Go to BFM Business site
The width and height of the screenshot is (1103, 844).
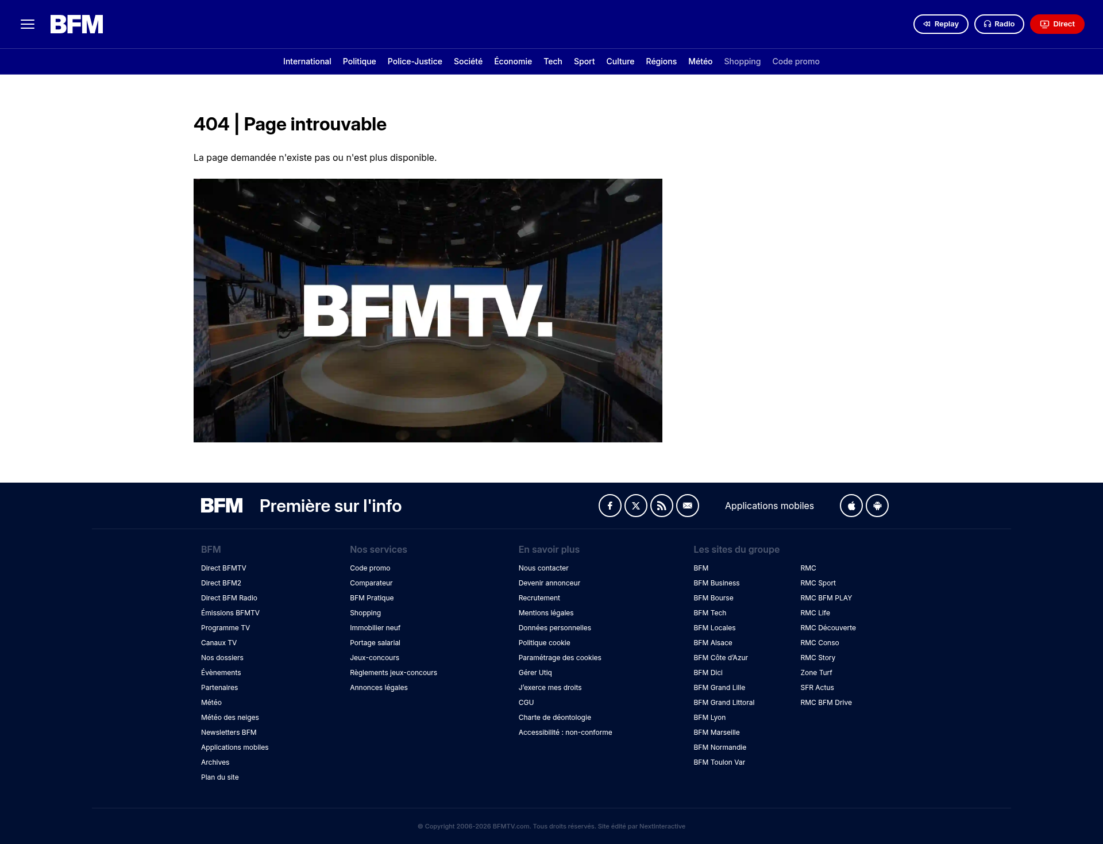pos(716,583)
